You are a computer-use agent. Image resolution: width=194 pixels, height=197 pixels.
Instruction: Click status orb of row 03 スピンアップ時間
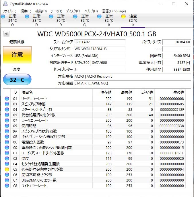7,104
